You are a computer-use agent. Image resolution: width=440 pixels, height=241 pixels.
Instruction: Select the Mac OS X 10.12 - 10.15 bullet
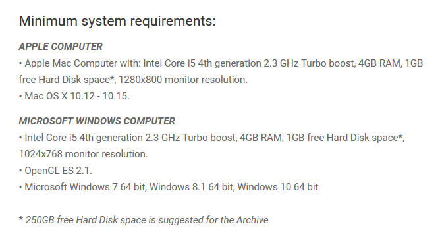point(74,96)
